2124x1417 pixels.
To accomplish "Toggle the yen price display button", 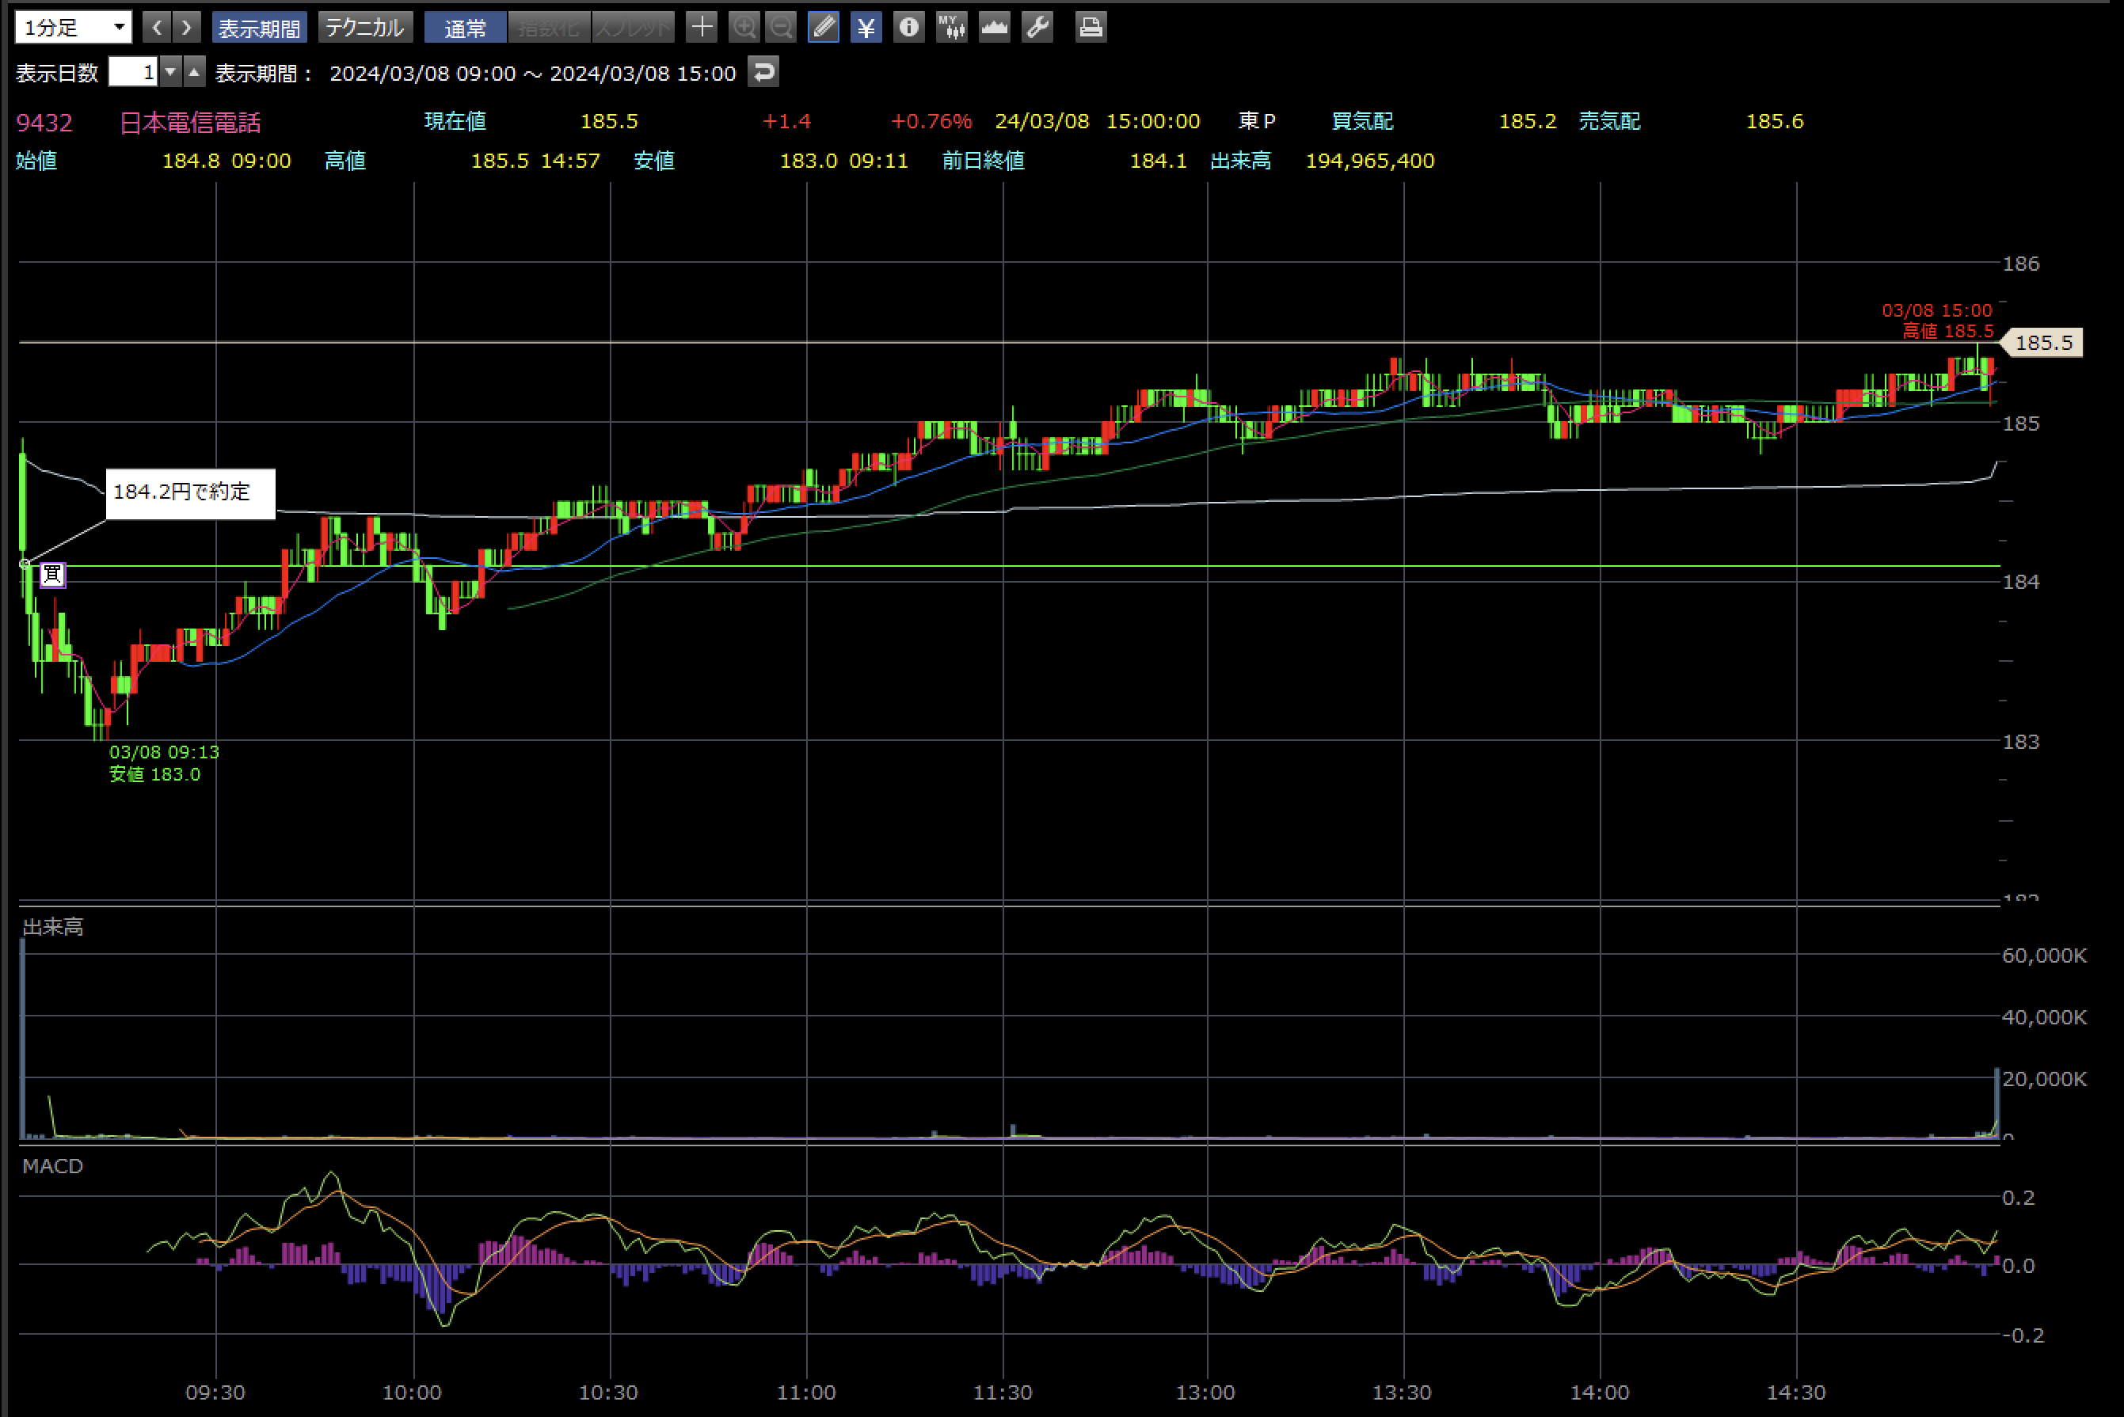I will pos(866,27).
